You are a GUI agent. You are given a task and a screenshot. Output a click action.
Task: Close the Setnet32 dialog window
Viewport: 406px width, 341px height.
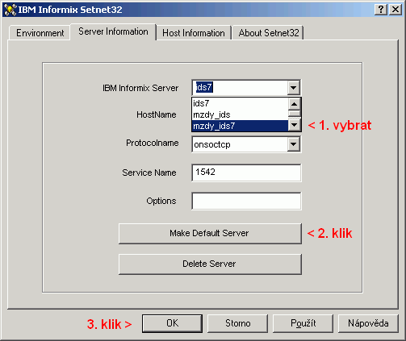396,10
